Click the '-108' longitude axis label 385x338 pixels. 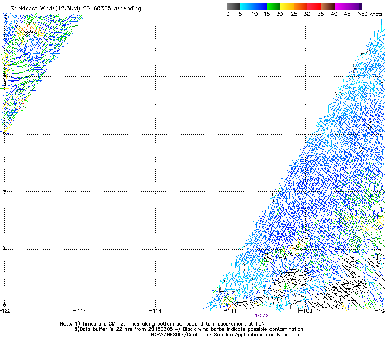305,311
